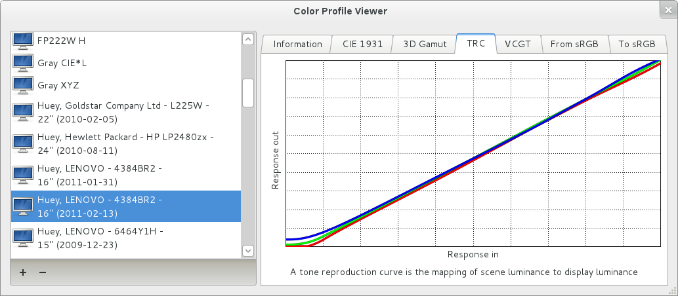Click monitor icon for Goldstar L225W profile
Screen dimensions: 678x296
[x=23, y=112]
